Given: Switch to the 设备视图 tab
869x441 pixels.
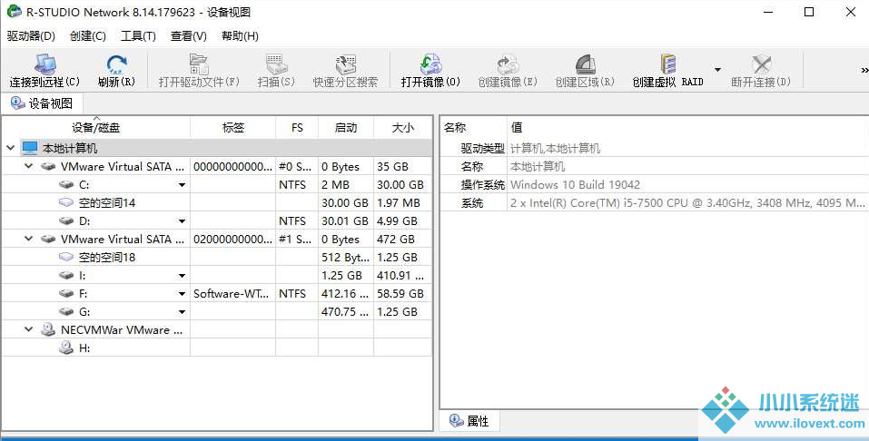Looking at the screenshot, I should tap(42, 103).
